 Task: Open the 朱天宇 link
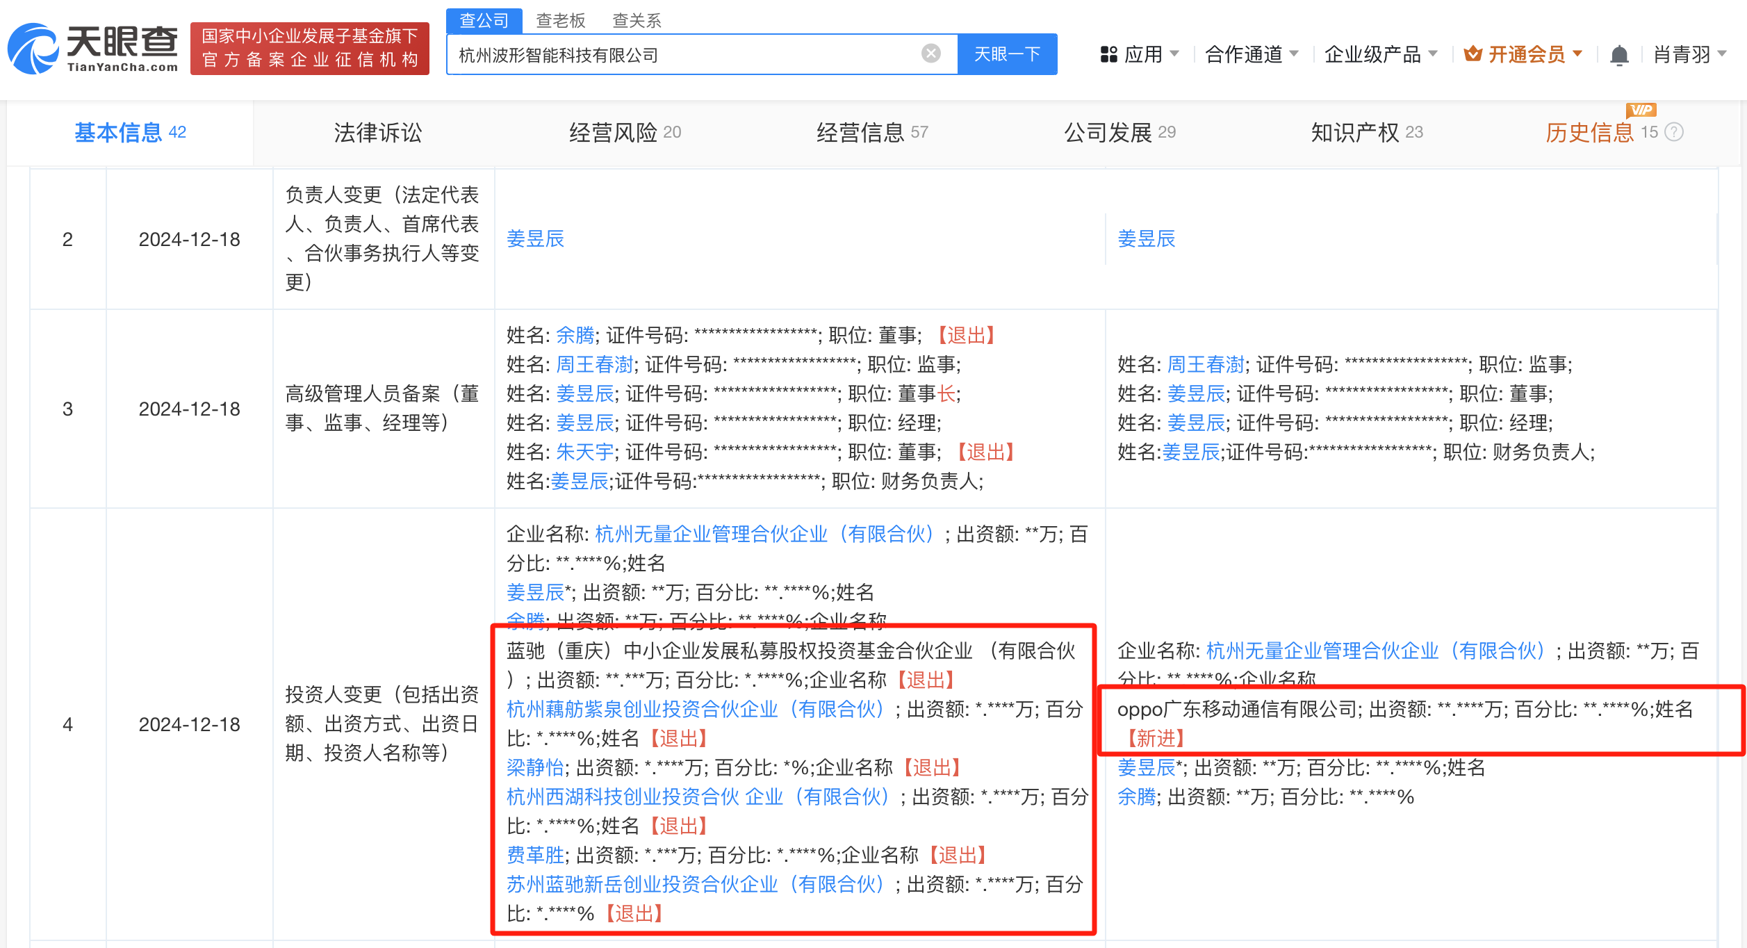(584, 452)
